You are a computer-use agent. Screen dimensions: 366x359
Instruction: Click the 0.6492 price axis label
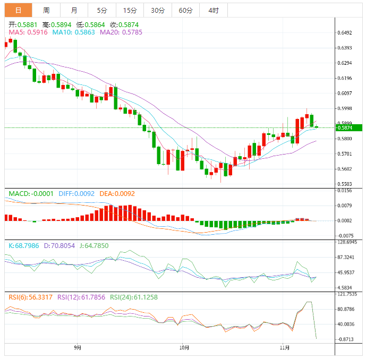(x=345, y=33)
